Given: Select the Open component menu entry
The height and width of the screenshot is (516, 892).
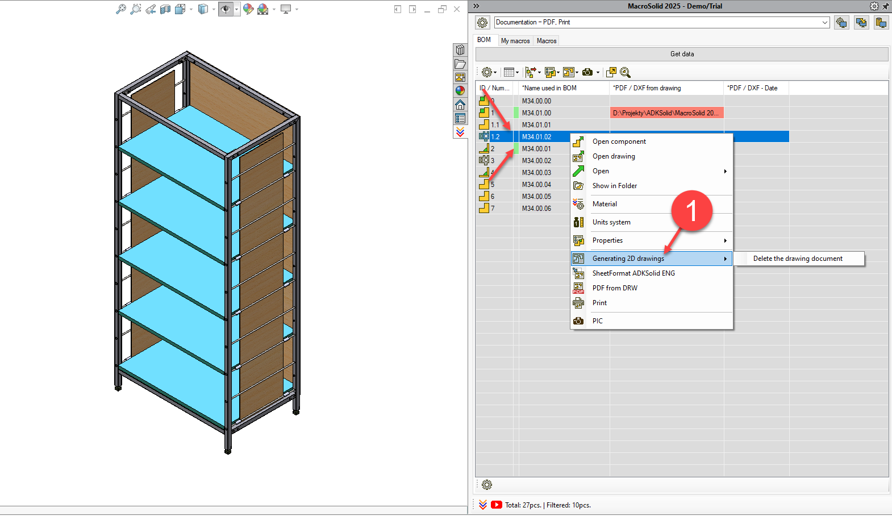Looking at the screenshot, I should pyautogui.click(x=652, y=142).
